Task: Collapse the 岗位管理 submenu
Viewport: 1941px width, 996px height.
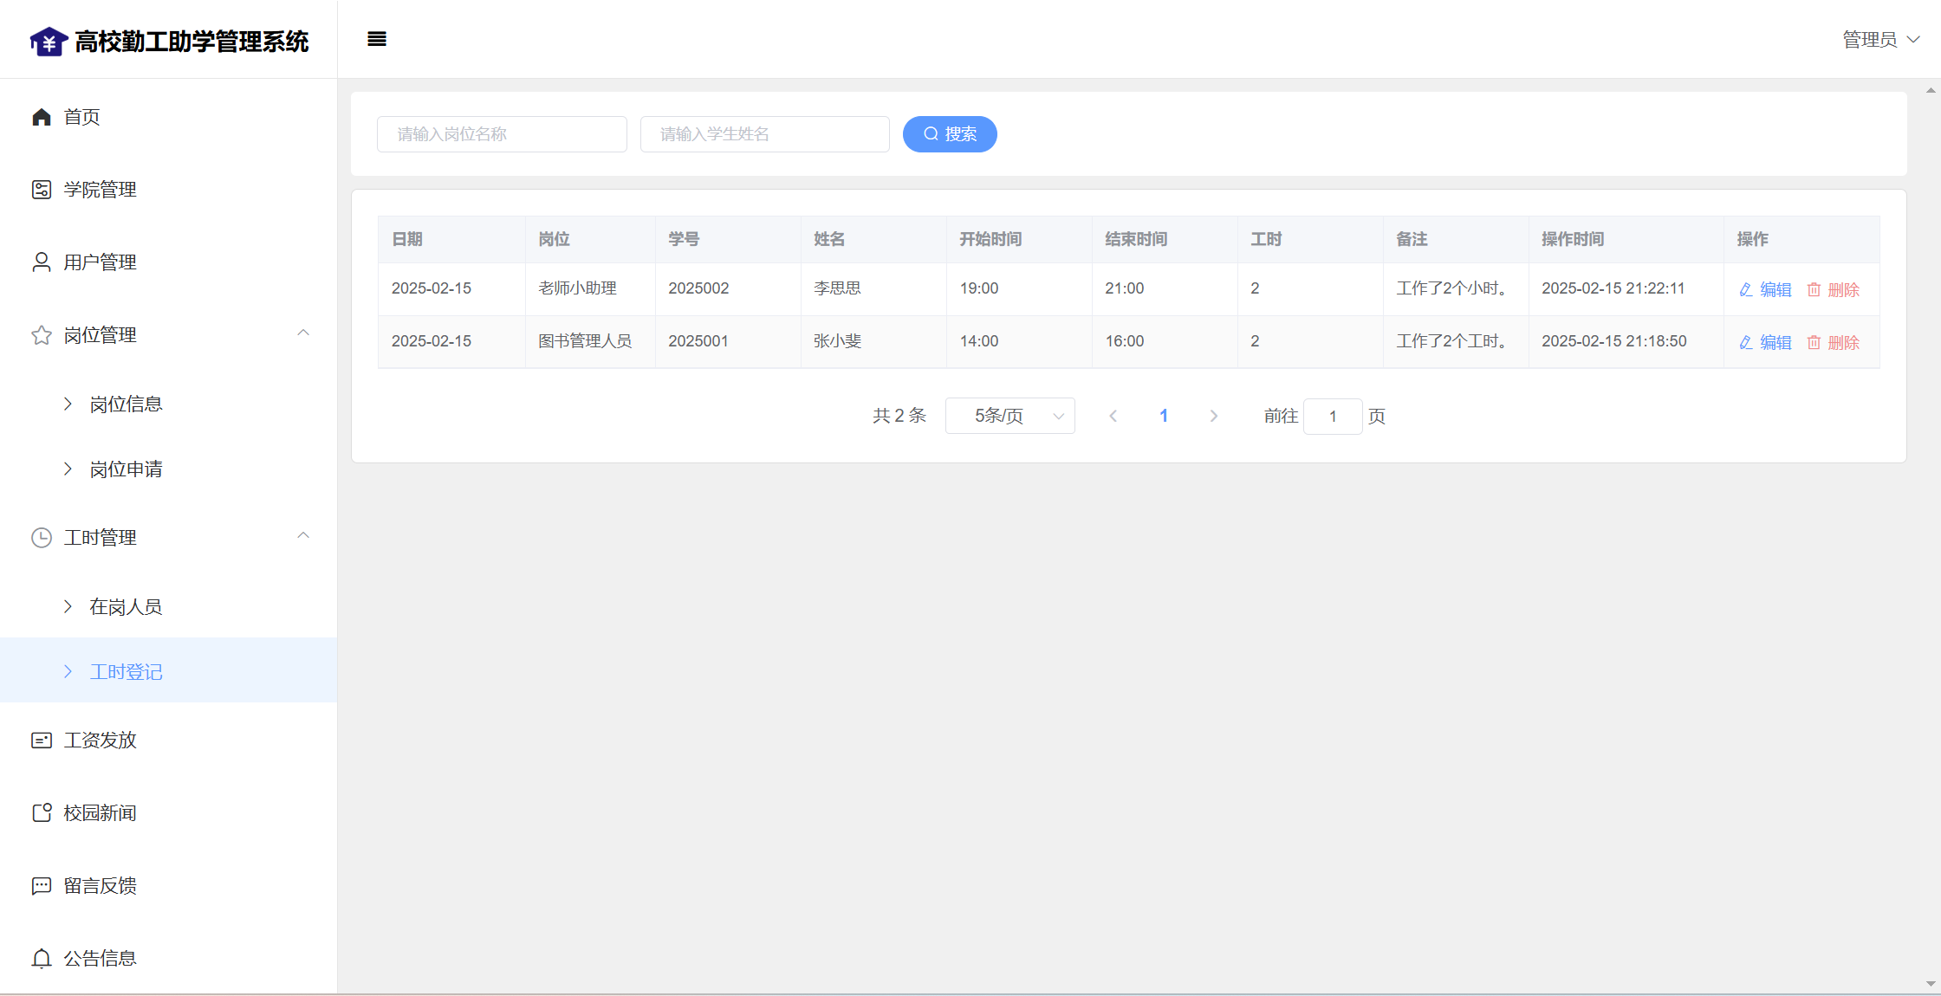Action: [x=303, y=333]
